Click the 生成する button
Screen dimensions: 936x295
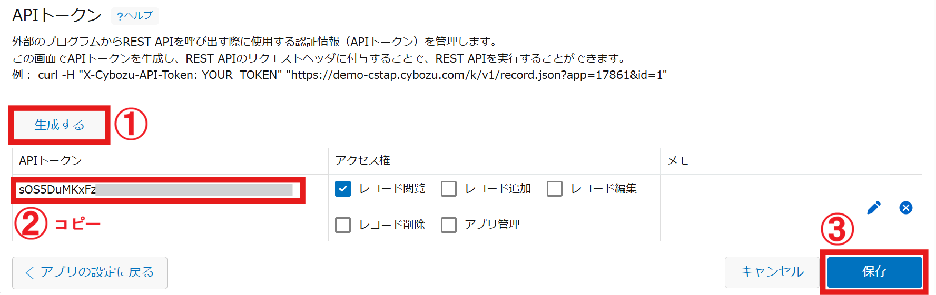click(x=60, y=125)
